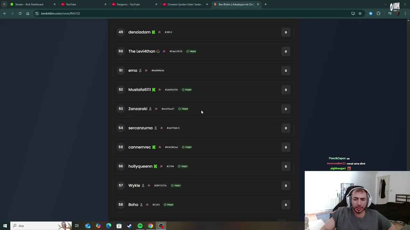This screenshot has width=410, height=230.
Task: Open the Ormanın İçinden Gelen Sesler tab
Action: click(185, 4)
